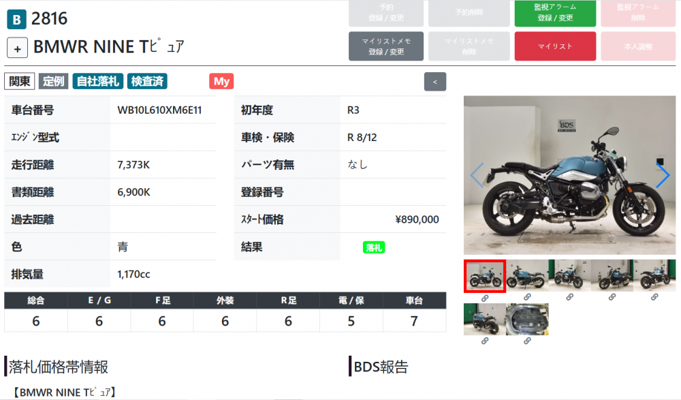Click link icon under fifth top-row thumbnail

(654, 297)
